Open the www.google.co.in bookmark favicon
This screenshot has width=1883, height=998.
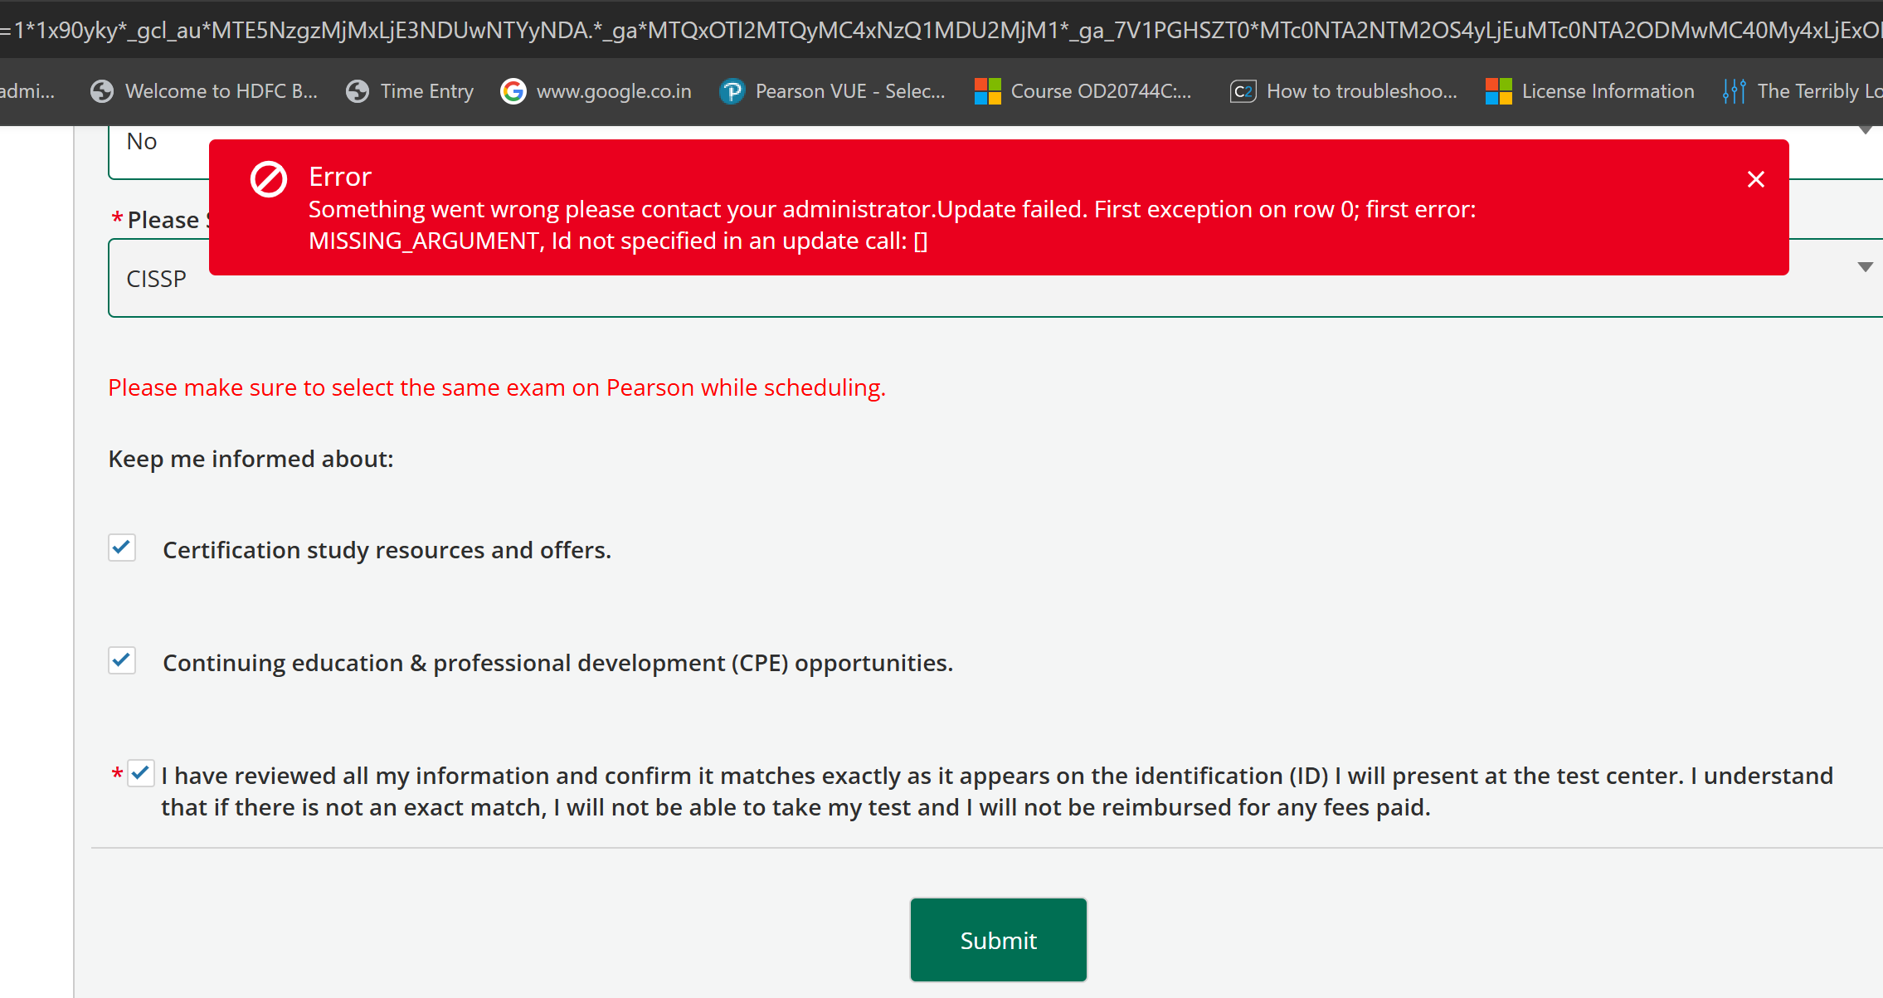pyautogui.click(x=513, y=91)
